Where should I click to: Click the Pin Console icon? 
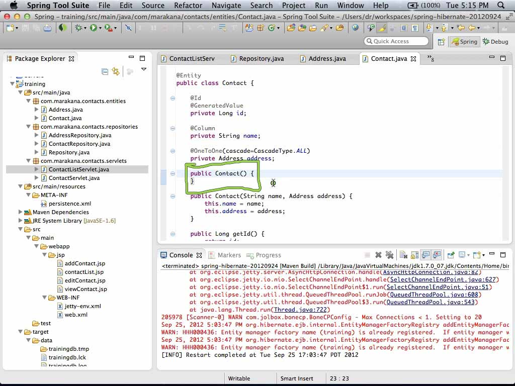coord(451,255)
